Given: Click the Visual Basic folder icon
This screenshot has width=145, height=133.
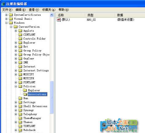Looking at the screenshot, I should [x=11, y=19].
